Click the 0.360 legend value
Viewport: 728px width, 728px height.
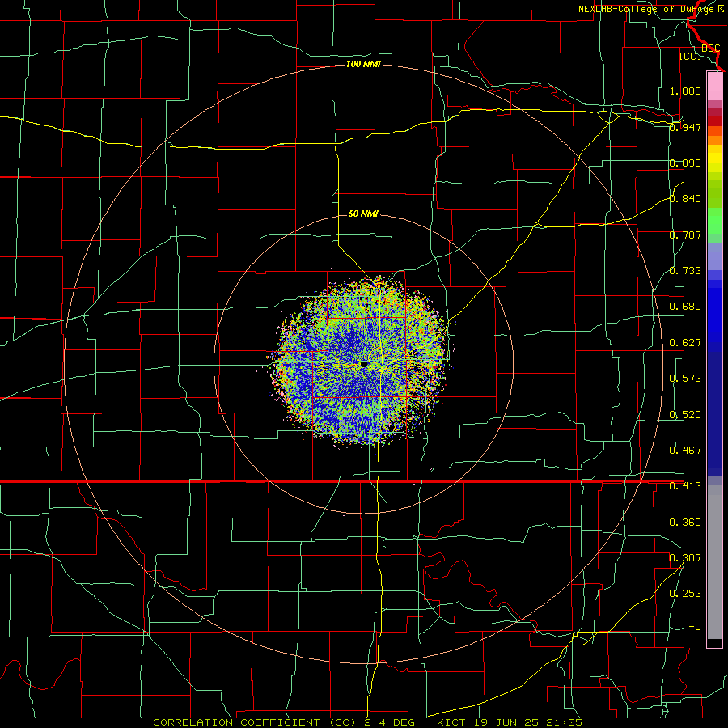click(x=685, y=523)
